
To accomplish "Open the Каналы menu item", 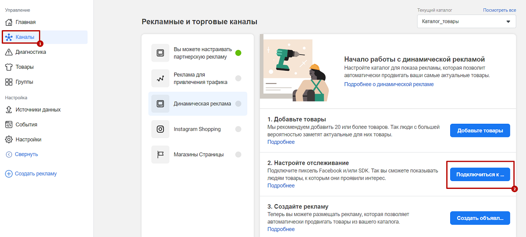I will pyautogui.click(x=44, y=37).
